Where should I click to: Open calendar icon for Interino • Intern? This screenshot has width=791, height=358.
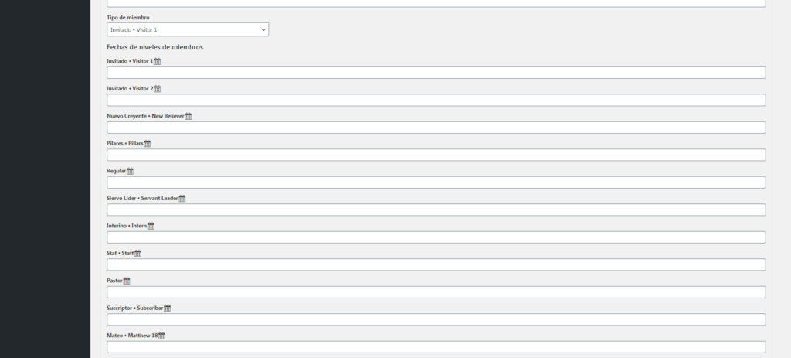click(x=151, y=226)
